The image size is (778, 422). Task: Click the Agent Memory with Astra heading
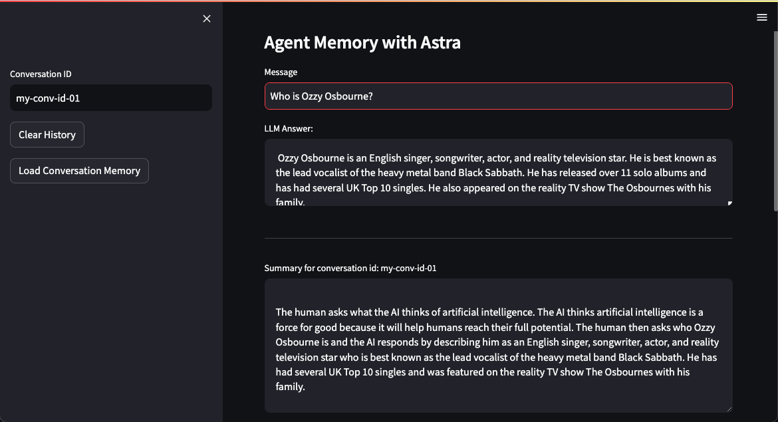(362, 43)
